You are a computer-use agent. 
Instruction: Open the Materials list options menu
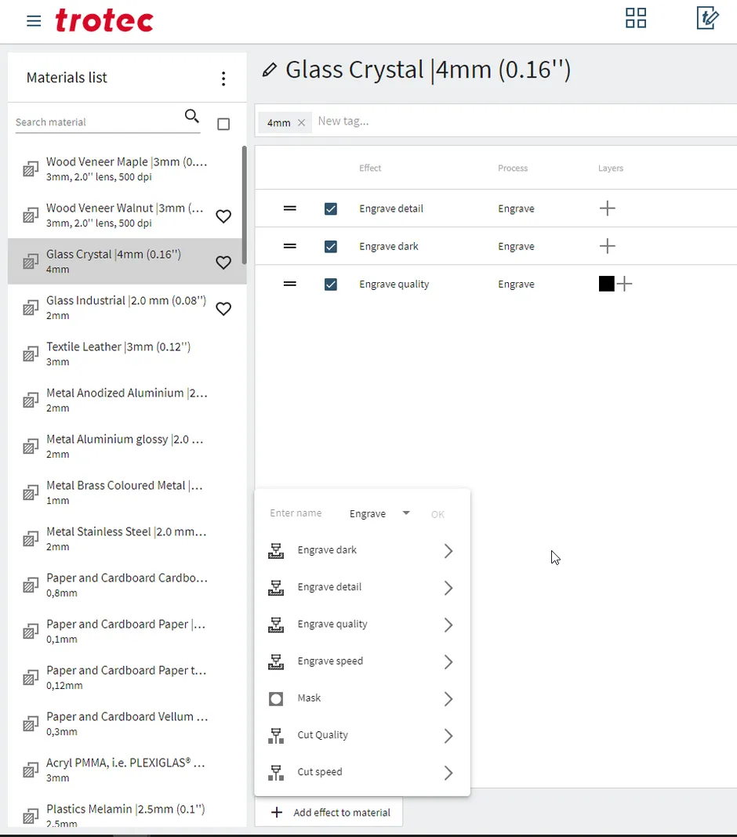tap(223, 78)
